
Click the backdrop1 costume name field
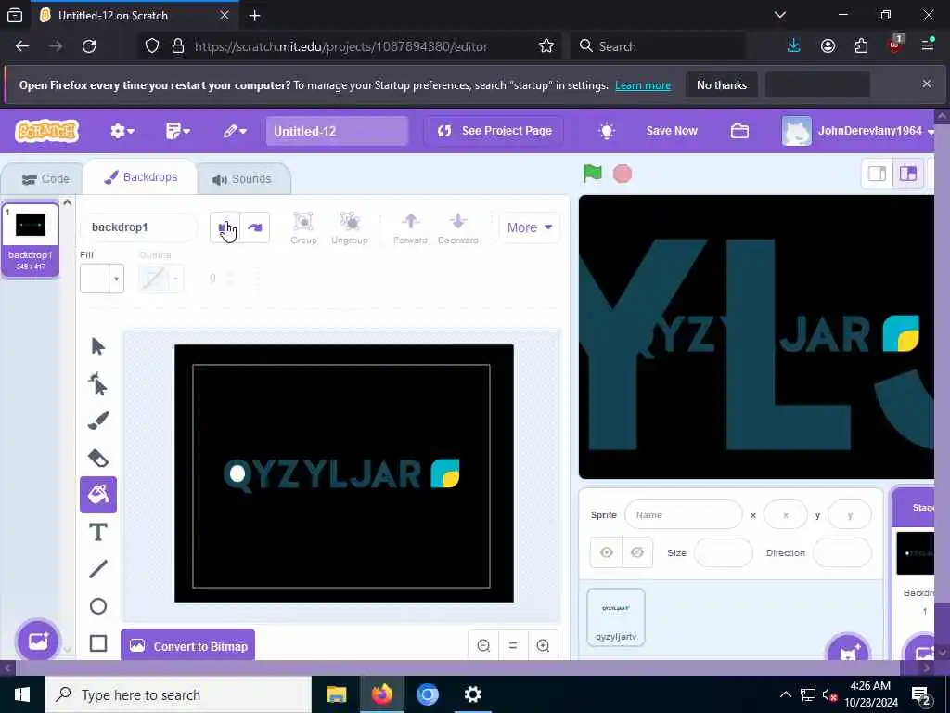pos(139,227)
